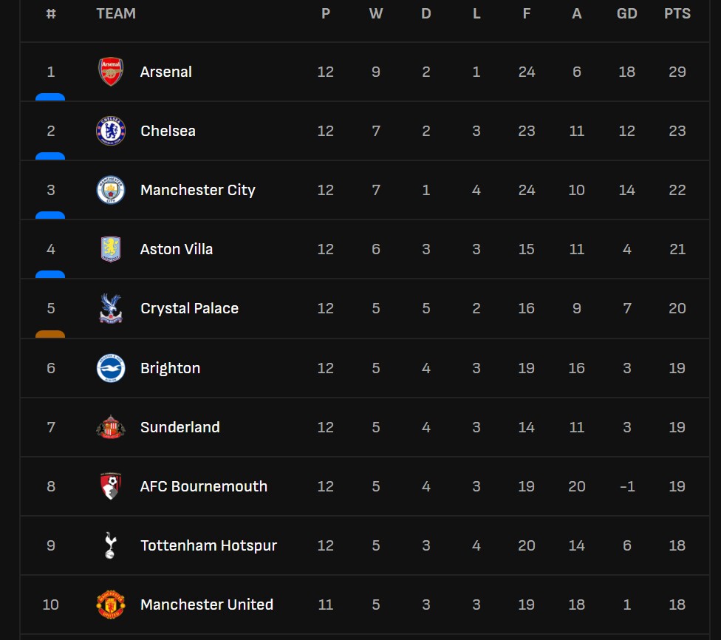
Task: Click the Manchester United crest
Action: pyautogui.click(x=111, y=605)
